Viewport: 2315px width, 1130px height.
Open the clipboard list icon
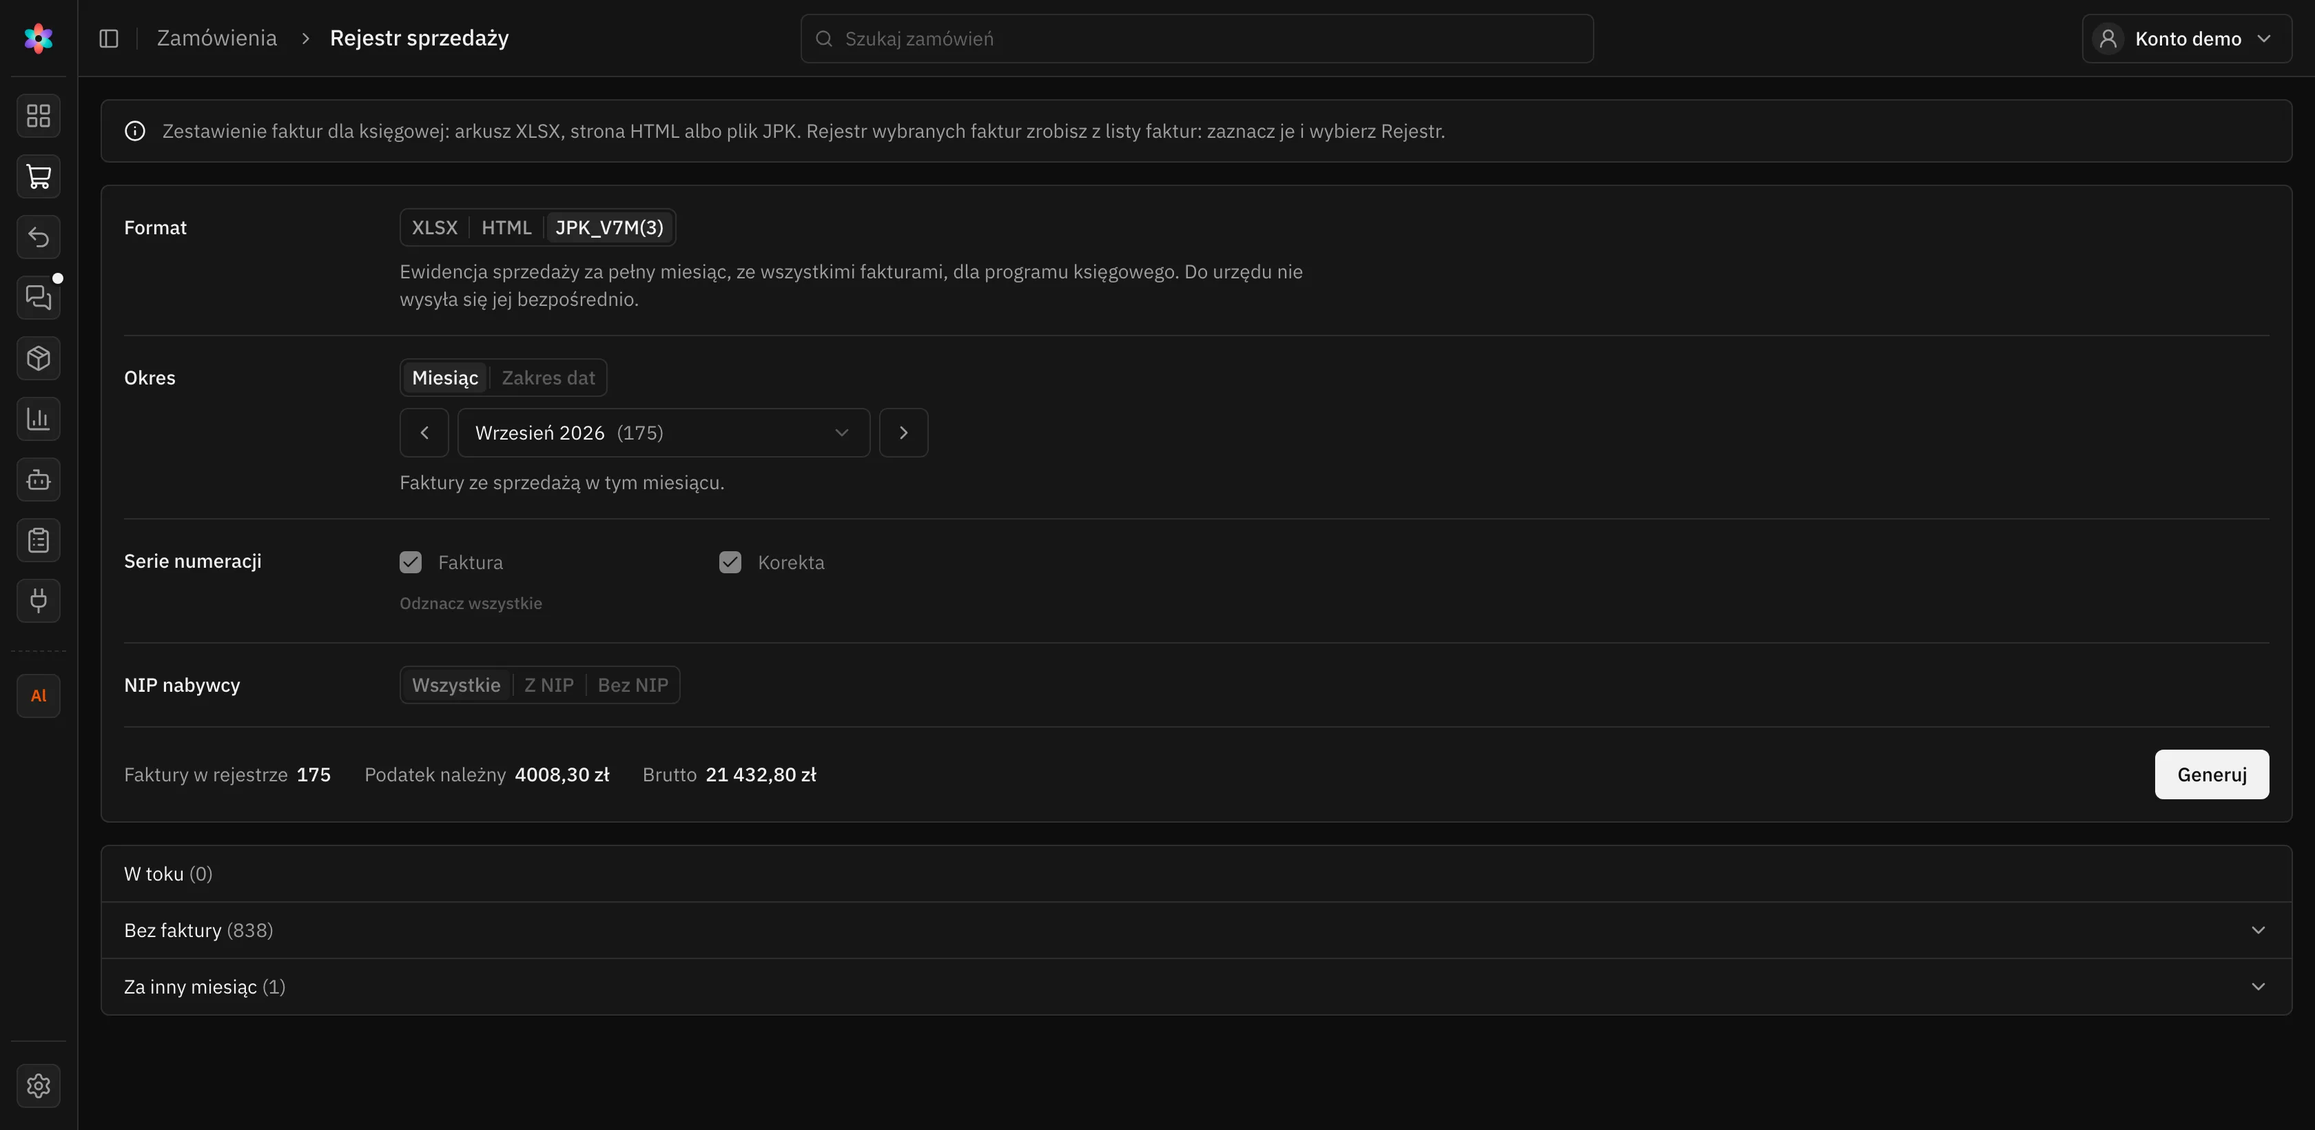[x=39, y=540]
